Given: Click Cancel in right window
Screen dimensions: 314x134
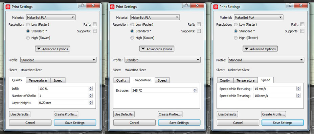Looking at the screenshot, I should [238, 123].
